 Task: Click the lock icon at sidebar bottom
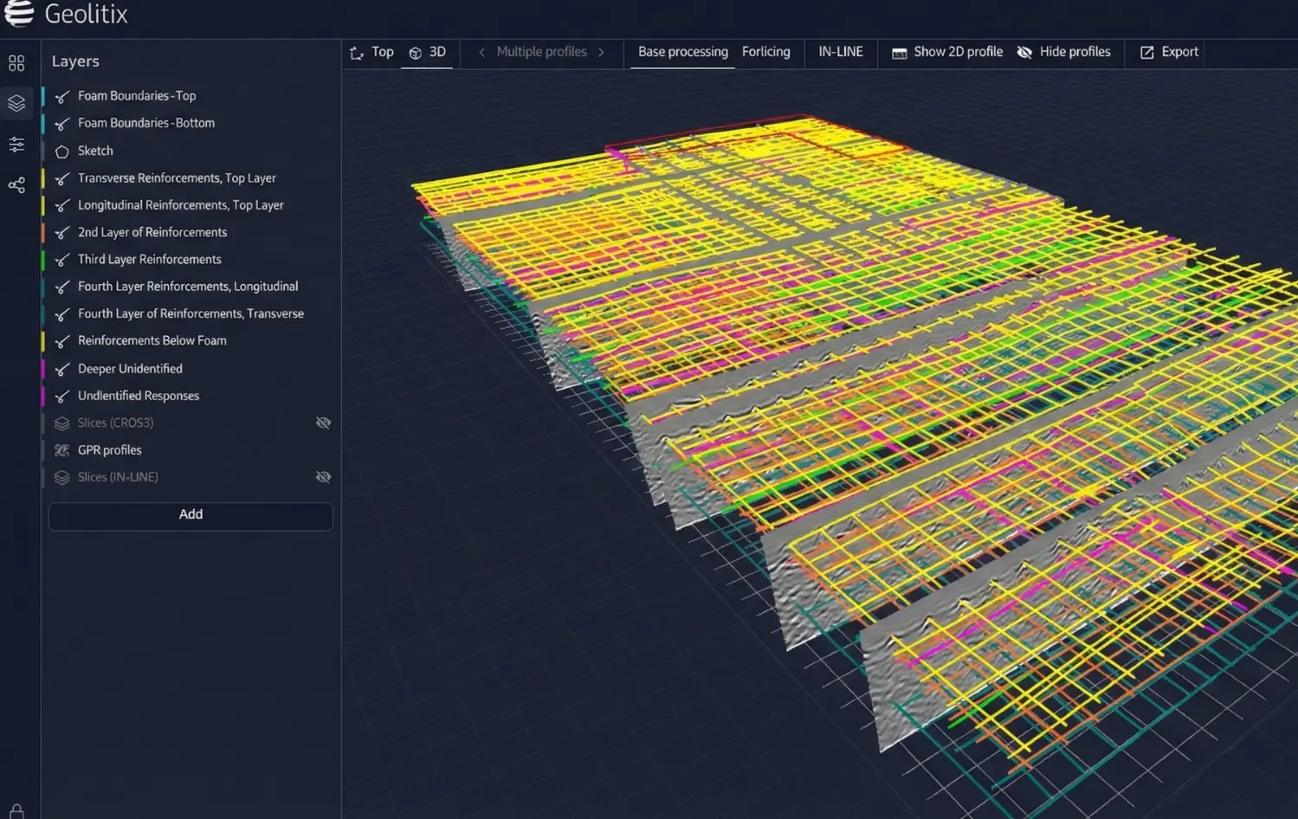coord(16,811)
